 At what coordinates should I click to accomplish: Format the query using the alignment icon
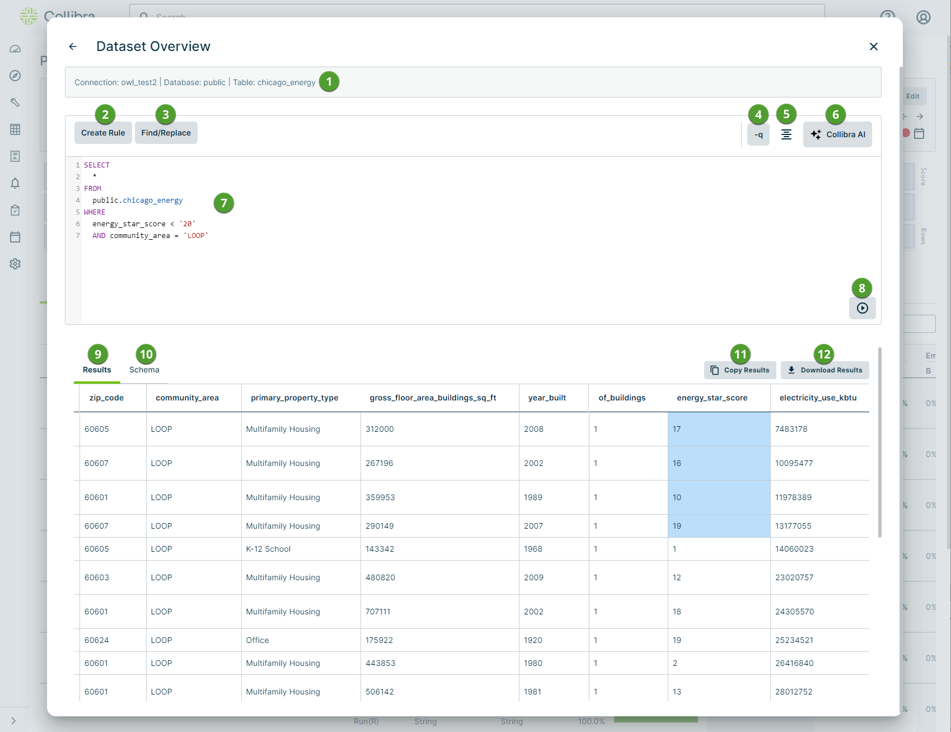coord(786,134)
